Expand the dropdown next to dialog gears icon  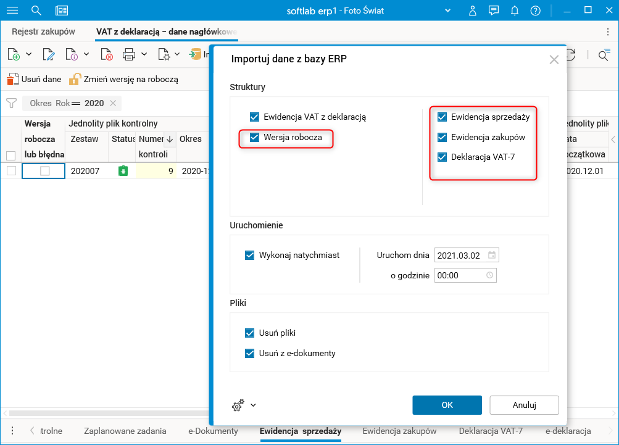(254, 405)
